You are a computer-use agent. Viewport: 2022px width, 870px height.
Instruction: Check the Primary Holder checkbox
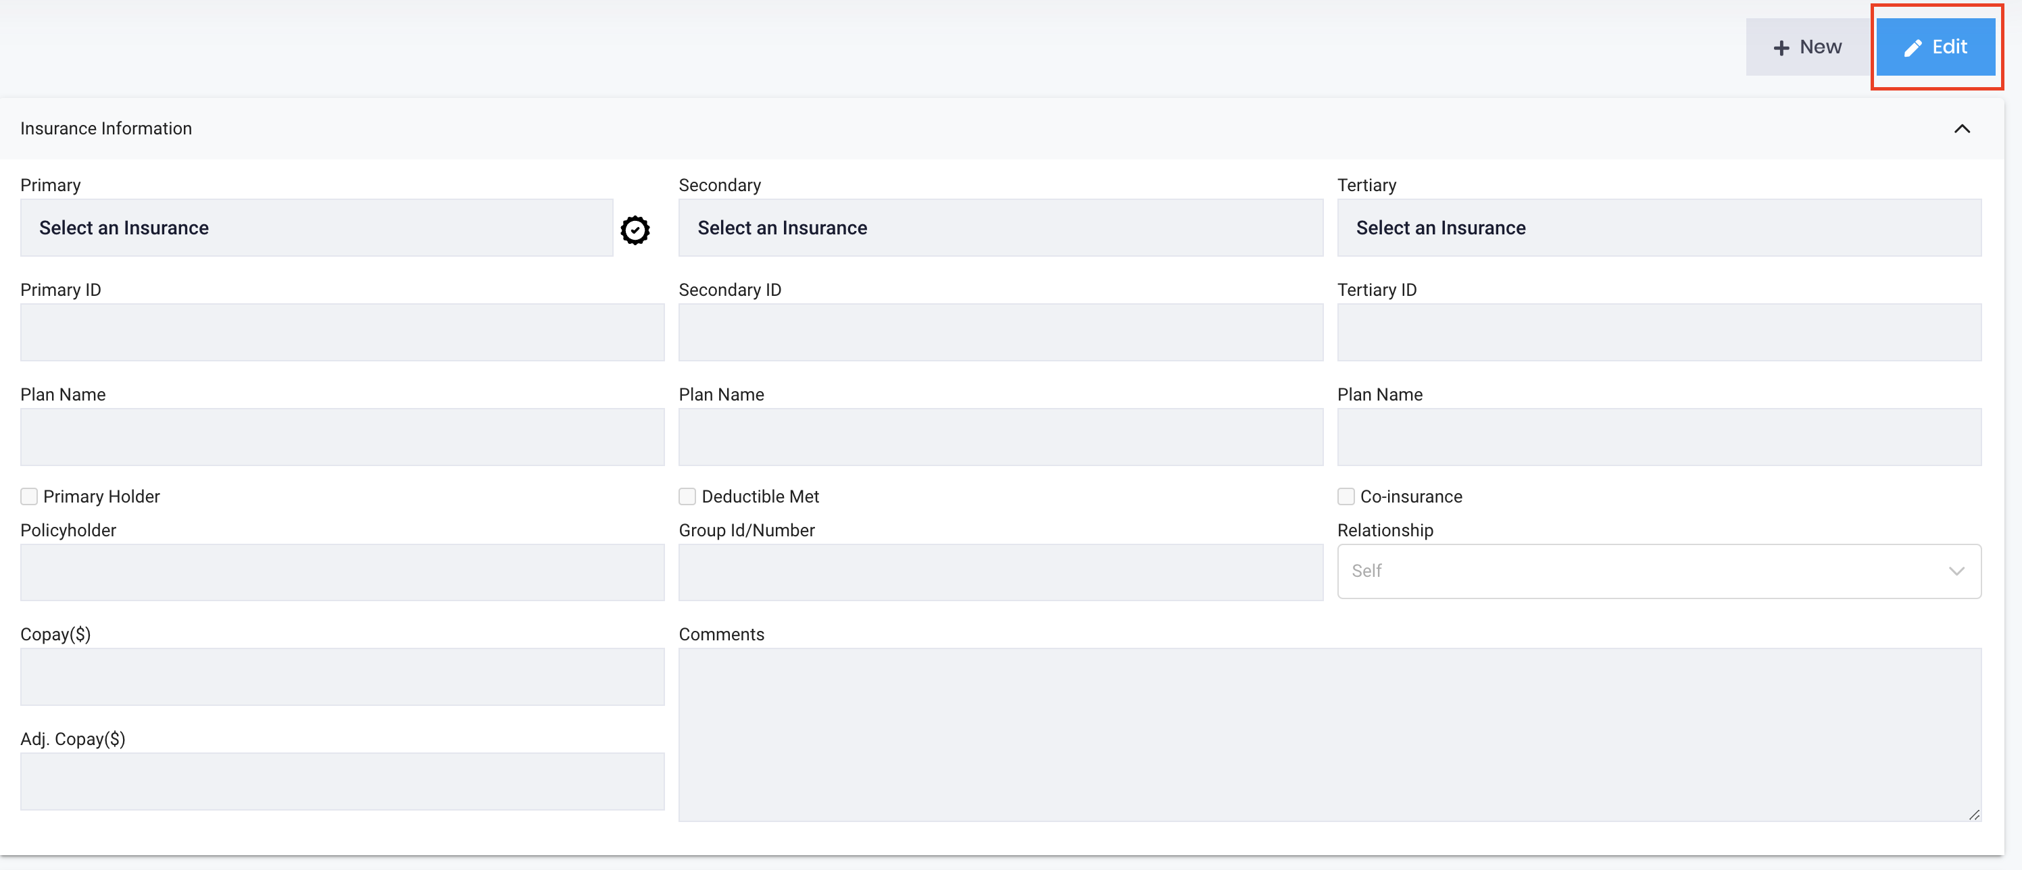pyautogui.click(x=29, y=496)
